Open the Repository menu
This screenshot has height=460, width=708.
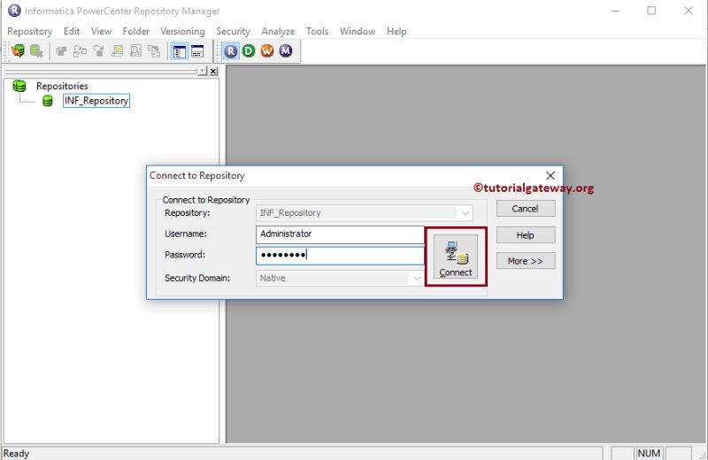tap(30, 31)
